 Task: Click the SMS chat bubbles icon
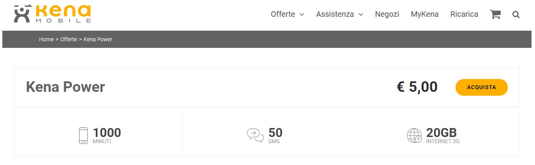255,135
